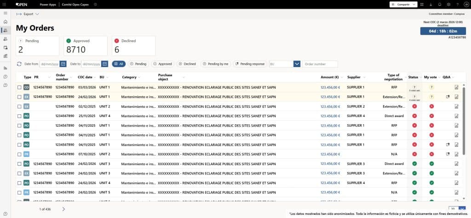Click the CO type badge on 03/03/2026 row

(26, 87)
